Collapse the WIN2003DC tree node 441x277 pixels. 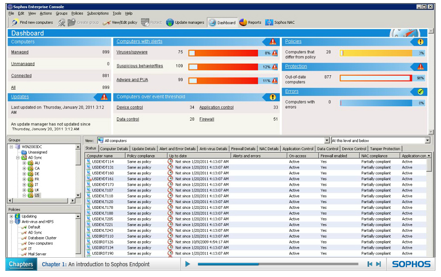pos(11,147)
